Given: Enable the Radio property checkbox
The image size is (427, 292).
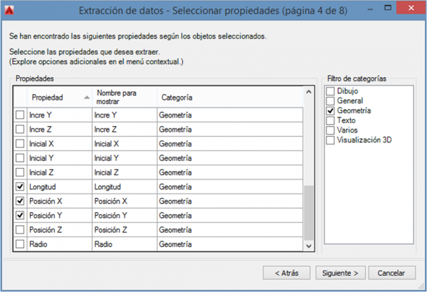Looking at the screenshot, I should pyautogui.click(x=20, y=244).
